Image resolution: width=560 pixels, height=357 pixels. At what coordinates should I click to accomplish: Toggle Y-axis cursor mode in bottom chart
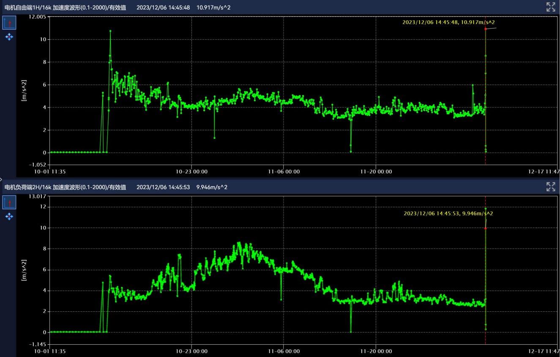tap(9, 203)
